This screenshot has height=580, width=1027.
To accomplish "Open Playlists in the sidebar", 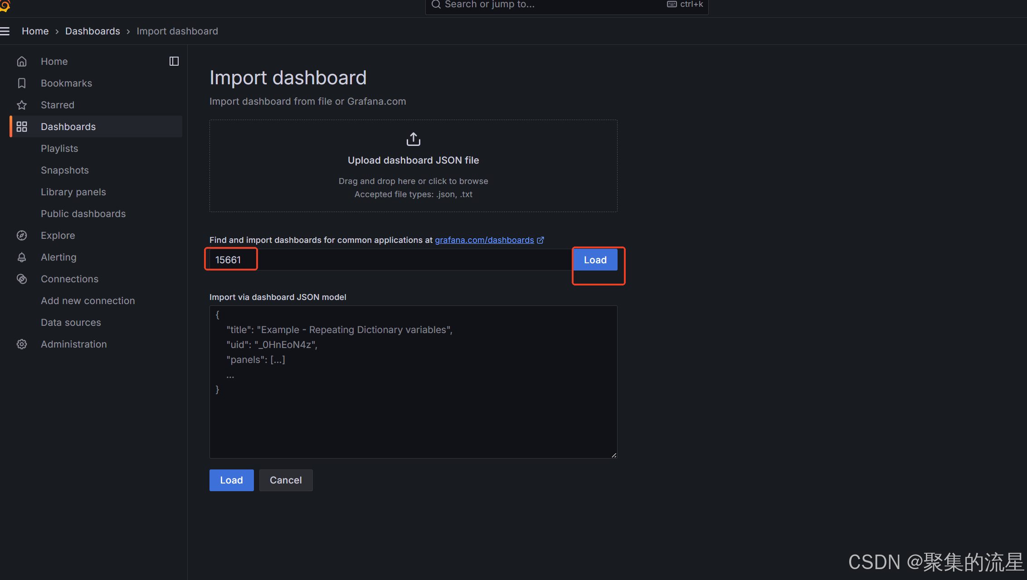I will click(59, 149).
